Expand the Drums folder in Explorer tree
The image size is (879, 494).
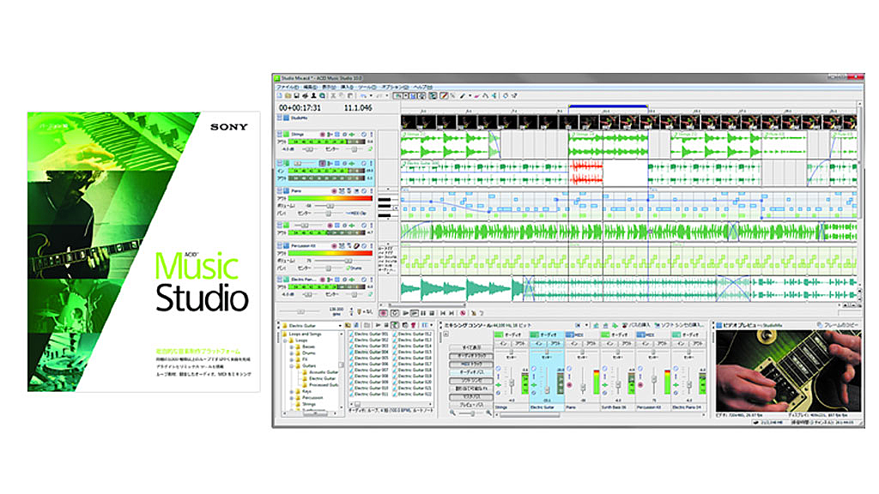pos(292,353)
